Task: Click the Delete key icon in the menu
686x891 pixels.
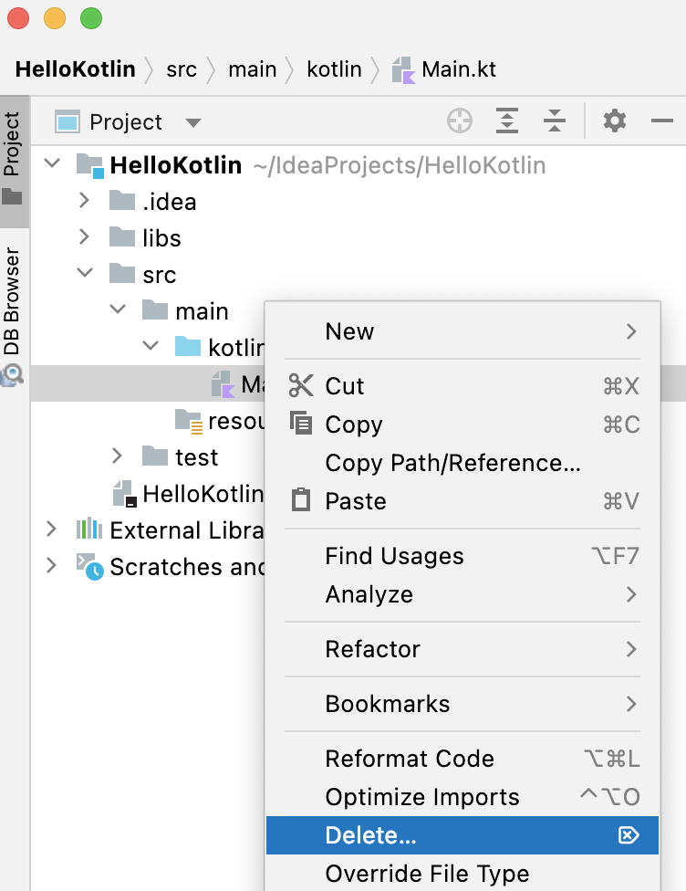Action: 629,835
